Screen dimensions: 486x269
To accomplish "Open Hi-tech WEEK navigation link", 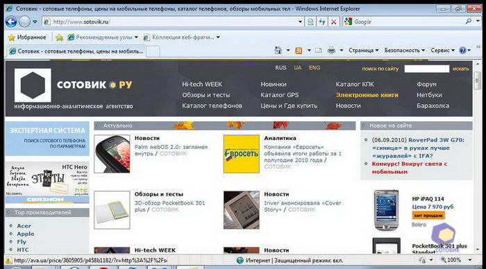I will tap(202, 84).
